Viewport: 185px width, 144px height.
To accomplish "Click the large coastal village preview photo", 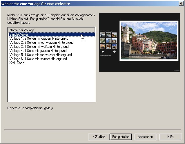I will click(x=148, y=41).
